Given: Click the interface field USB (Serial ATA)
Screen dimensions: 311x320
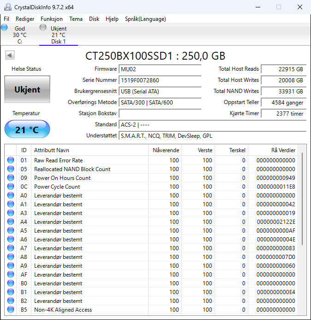Looking at the screenshot, I should coord(160,91).
